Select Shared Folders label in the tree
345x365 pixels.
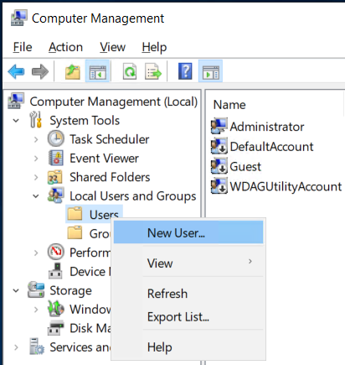tap(110, 177)
